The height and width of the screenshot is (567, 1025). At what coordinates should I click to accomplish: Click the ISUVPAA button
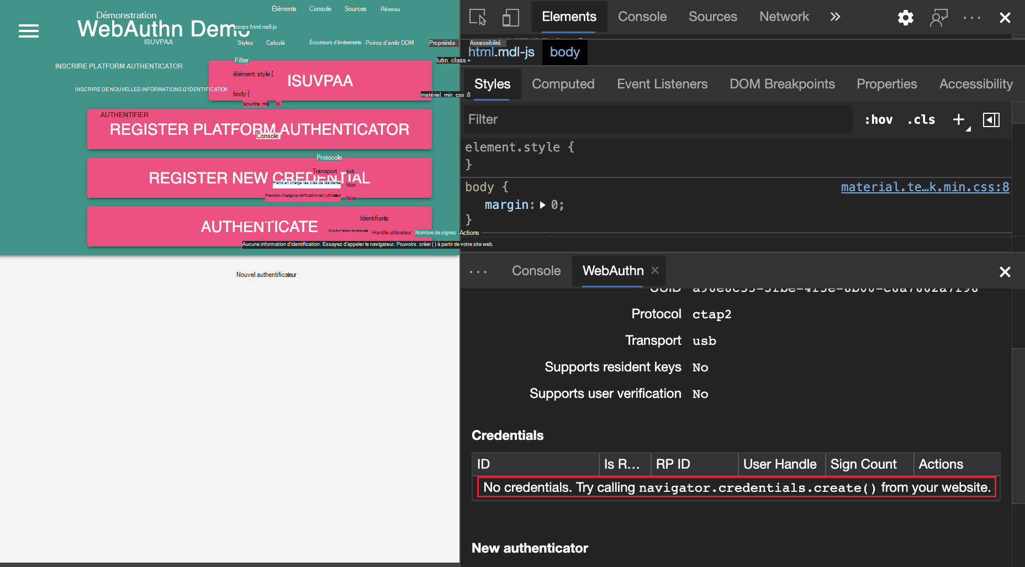tap(320, 81)
